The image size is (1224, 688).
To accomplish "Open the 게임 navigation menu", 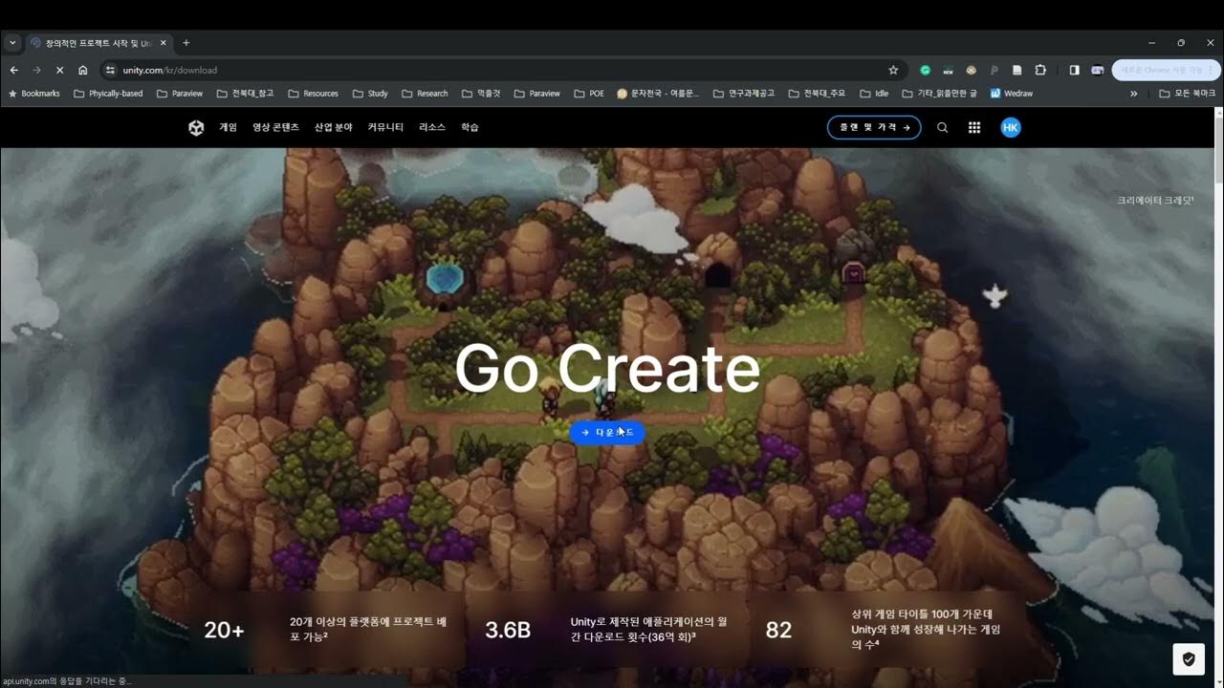I will point(228,128).
